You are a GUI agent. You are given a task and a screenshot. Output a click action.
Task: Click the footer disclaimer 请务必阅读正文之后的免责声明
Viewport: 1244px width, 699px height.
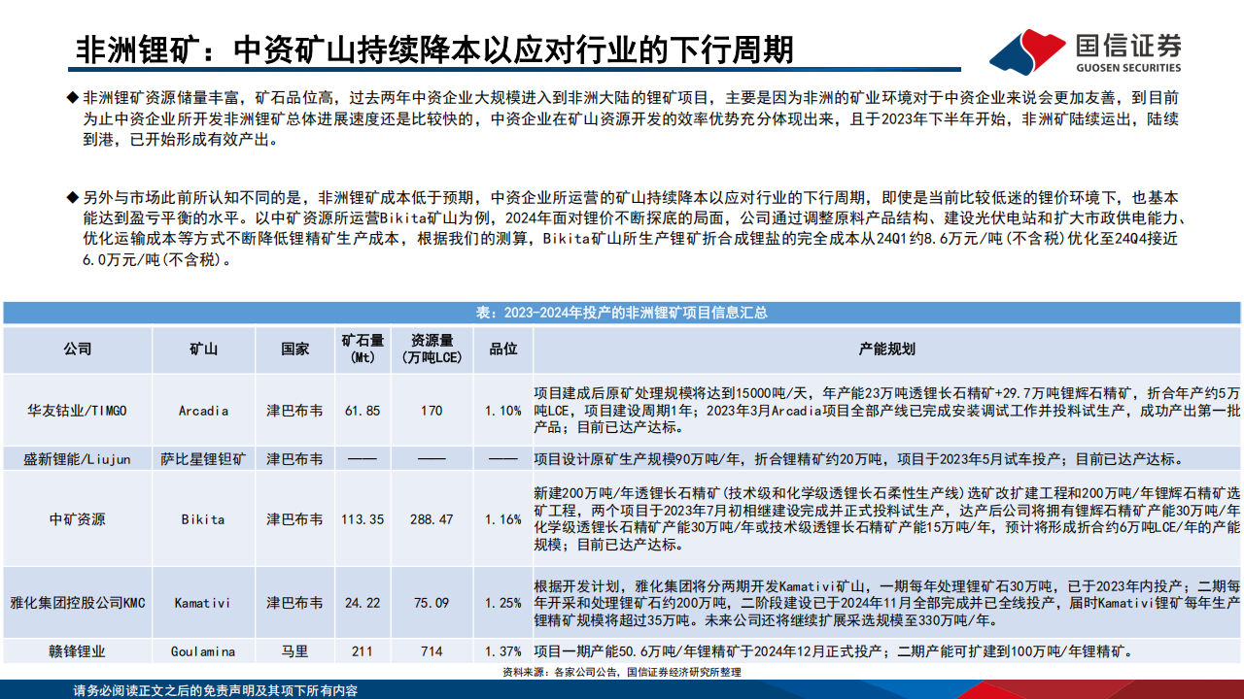(x=216, y=690)
